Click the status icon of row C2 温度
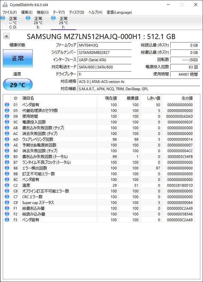 point(7,185)
